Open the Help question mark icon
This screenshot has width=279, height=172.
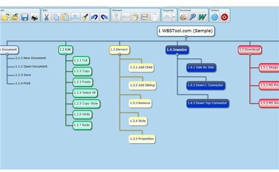pos(215,17)
